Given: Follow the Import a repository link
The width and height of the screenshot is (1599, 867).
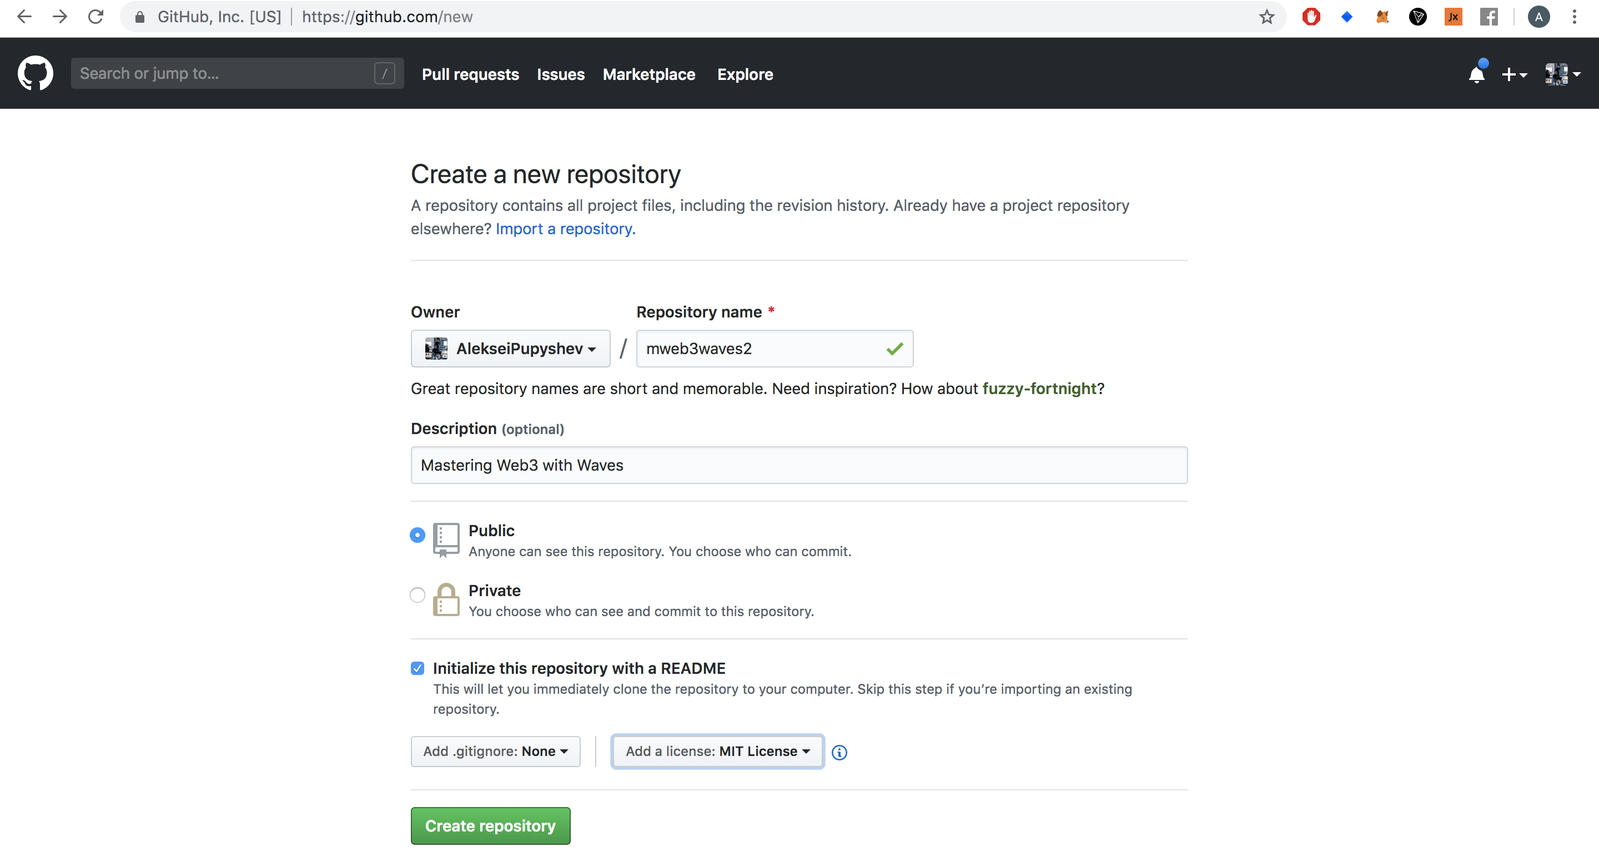Looking at the screenshot, I should coord(565,229).
